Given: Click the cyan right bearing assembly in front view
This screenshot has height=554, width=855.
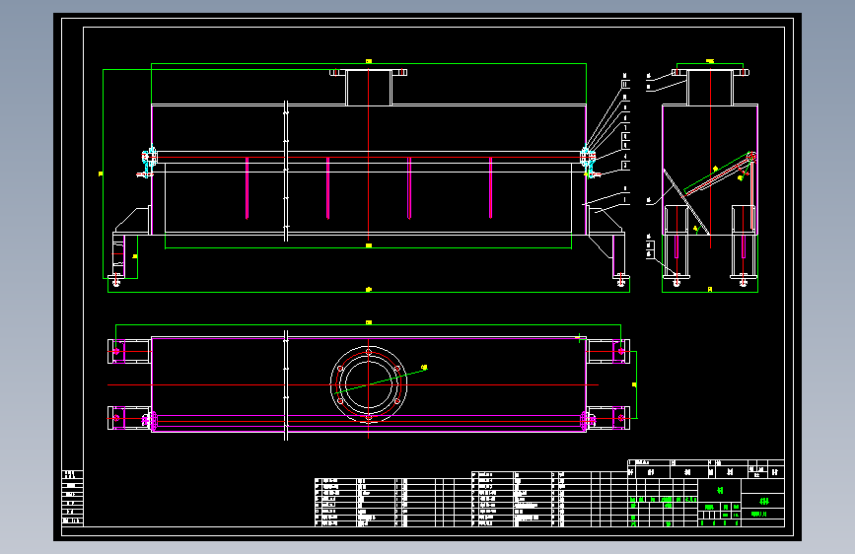Looking at the screenshot, I should pyautogui.click(x=589, y=162).
